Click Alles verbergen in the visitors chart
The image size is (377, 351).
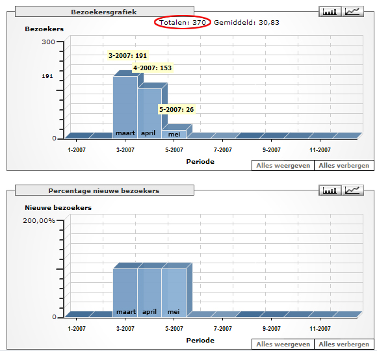(x=344, y=165)
